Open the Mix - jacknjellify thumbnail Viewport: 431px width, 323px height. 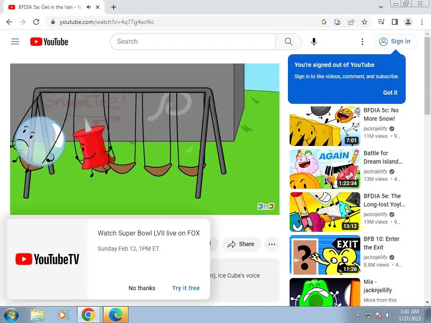pos(325,292)
